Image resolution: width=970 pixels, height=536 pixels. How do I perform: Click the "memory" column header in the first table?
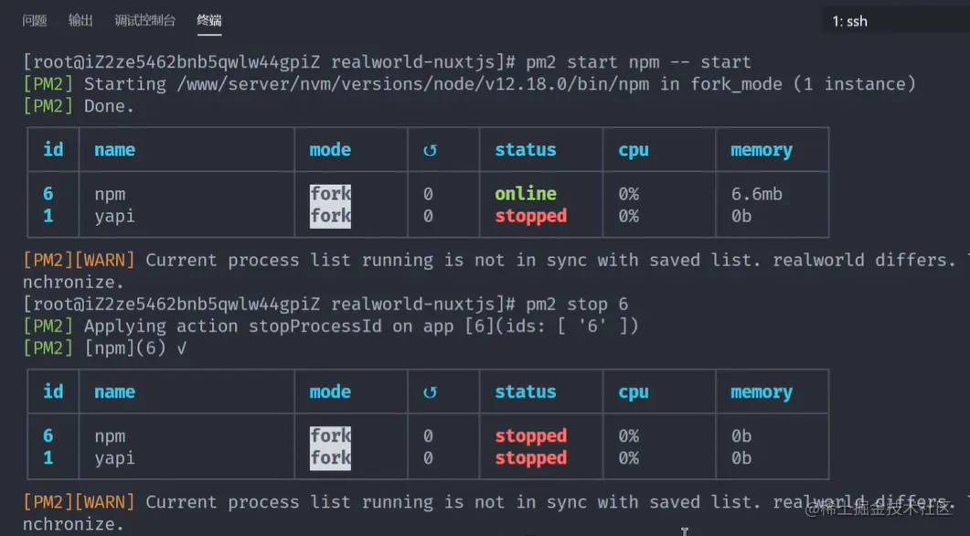[x=761, y=151]
